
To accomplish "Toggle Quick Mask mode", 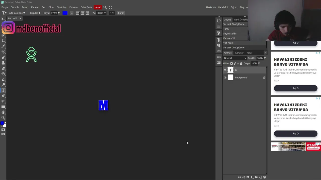I will pyautogui.click(x=3, y=130).
